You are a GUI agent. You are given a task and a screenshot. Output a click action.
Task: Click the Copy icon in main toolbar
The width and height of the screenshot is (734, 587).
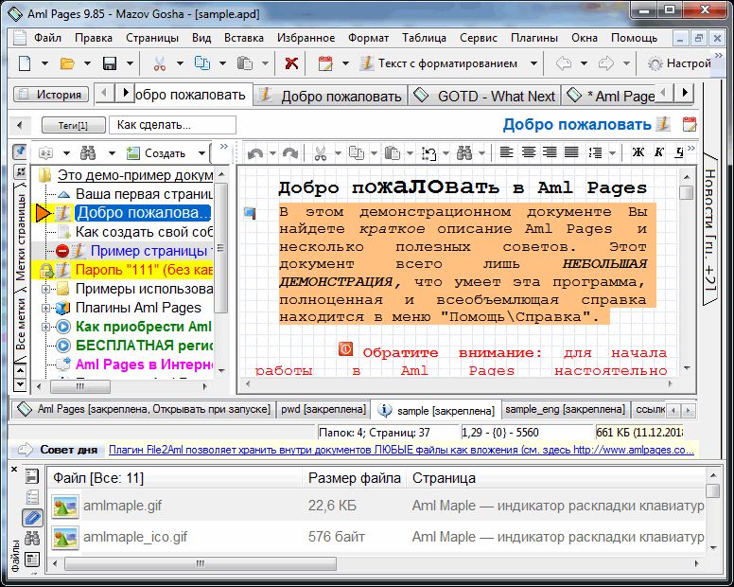point(202,63)
